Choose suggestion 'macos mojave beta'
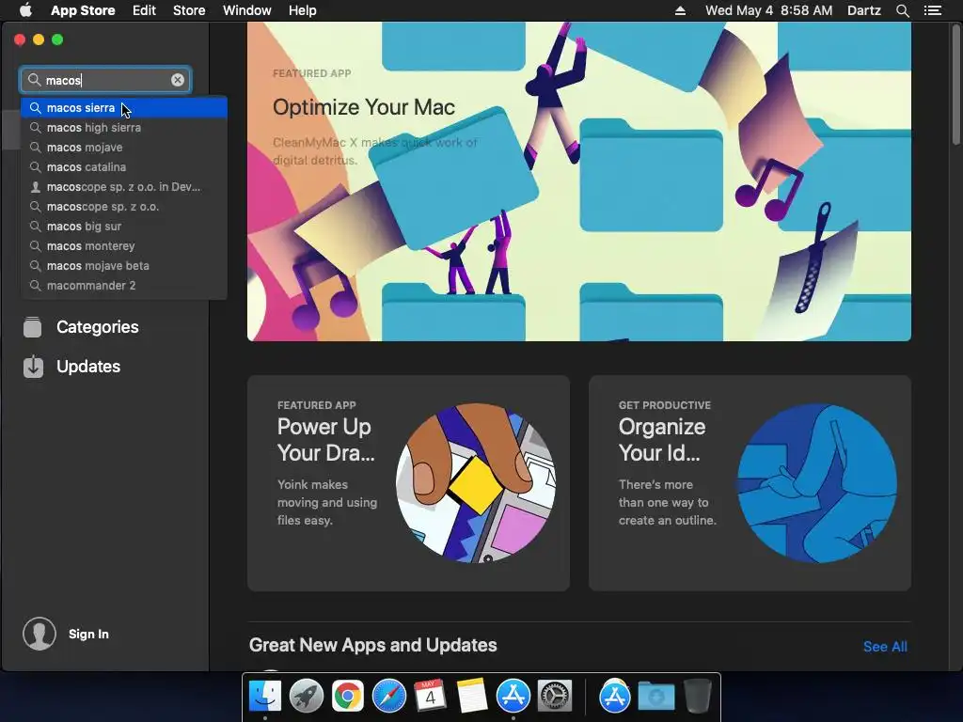The height and width of the screenshot is (722, 963). point(124,265)
